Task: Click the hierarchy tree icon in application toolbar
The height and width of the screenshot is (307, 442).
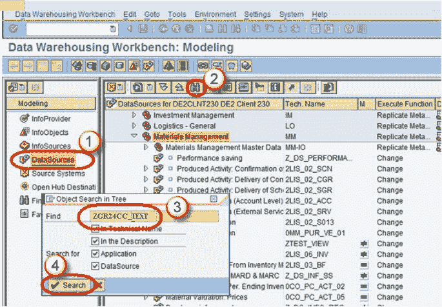Action: pos(168,66)
